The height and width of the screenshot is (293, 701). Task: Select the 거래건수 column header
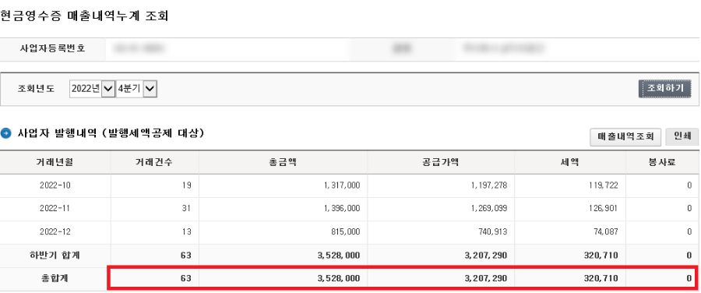155,162
